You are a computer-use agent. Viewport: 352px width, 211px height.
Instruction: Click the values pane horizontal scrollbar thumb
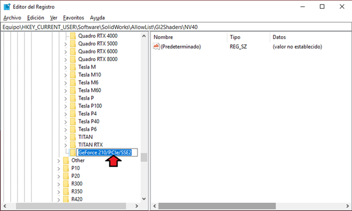(x=217, y=206)
